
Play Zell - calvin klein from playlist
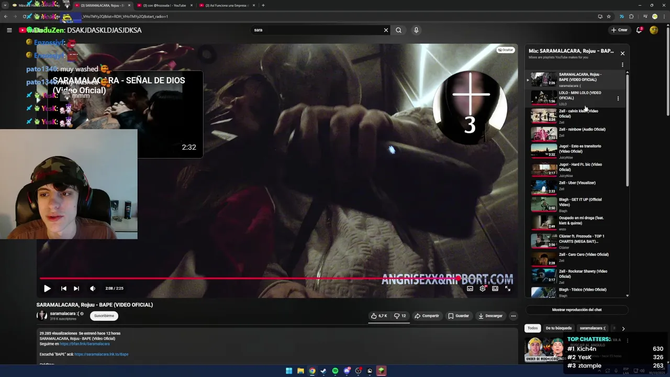pyautogui.click(x=575, y=116)
